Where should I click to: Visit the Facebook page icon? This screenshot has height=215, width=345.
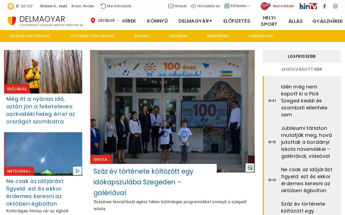pos(325,6)
